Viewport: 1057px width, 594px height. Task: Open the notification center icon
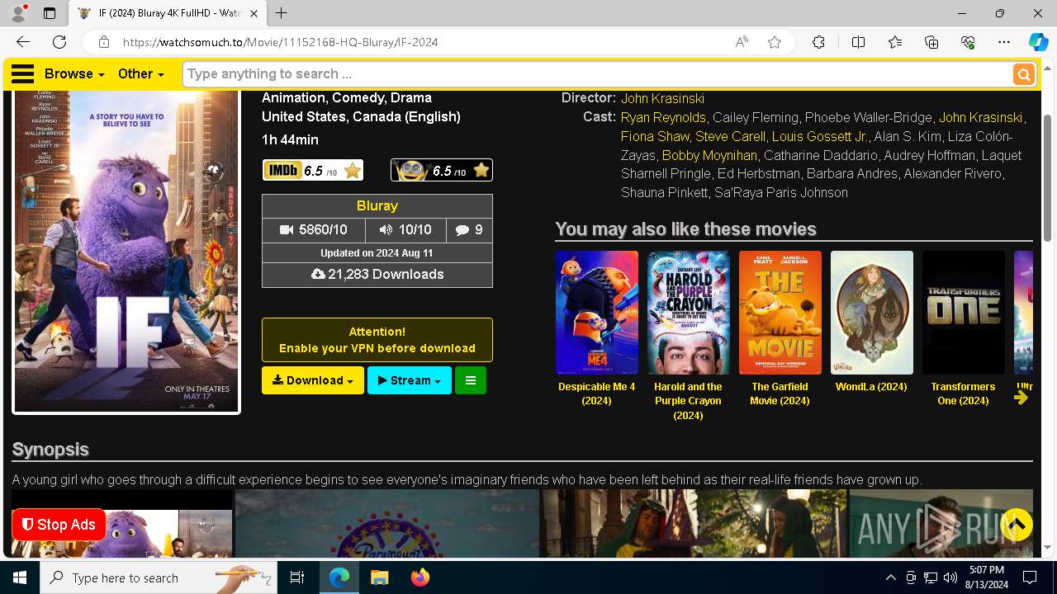[1030, 578]
